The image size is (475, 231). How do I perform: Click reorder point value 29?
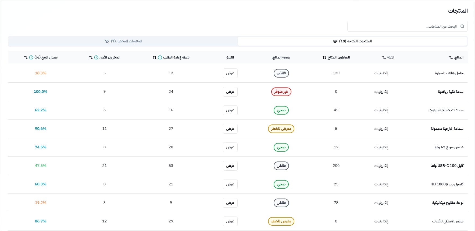pyautogui.click(x=171, y=221)
